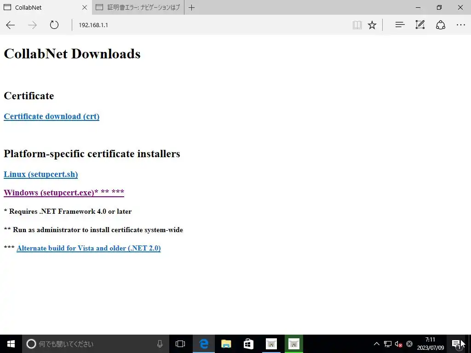This screenshot has height=353, width=471.
Task: Switch to the 証明書エラー tab
Action: (138, 7)
